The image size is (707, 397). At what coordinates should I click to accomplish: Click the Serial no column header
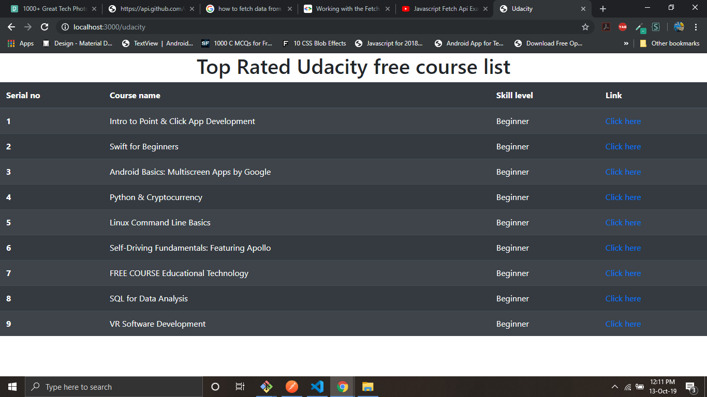pyautogui.click(x=23, y=96)
